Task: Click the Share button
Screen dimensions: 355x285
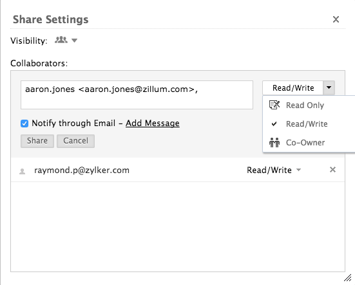Action: coord(37,141)
